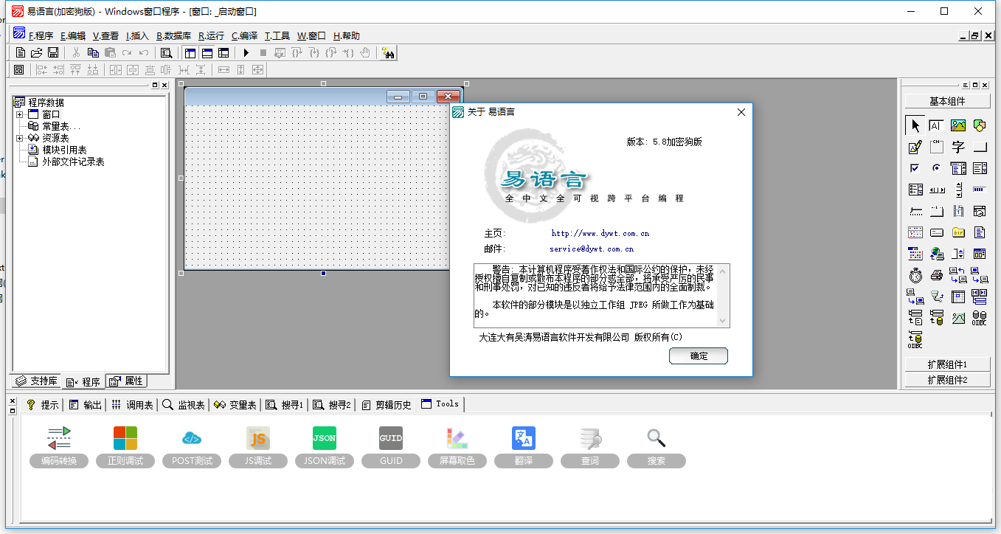
Task: Expand the 窗口 node in 程序数据 tree
Action: [x=18, y=114]
